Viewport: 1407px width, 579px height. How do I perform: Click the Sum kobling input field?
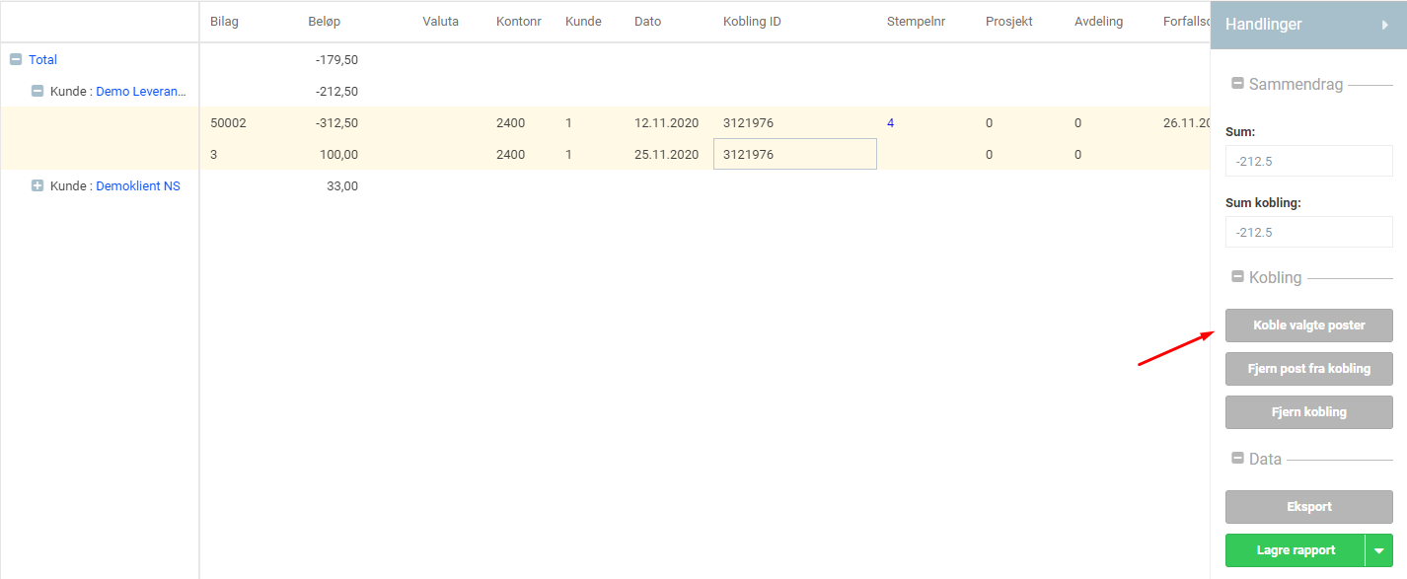pyautogui.click(x=1308, y=232)
